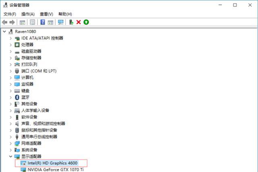
Task: Collapse the 显示适配器 category
Action: [10, 156]
